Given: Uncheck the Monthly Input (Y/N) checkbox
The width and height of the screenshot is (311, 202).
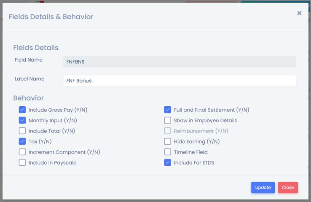Looking at the screenshot, I should pyautogui.click(x=22, y=121).
